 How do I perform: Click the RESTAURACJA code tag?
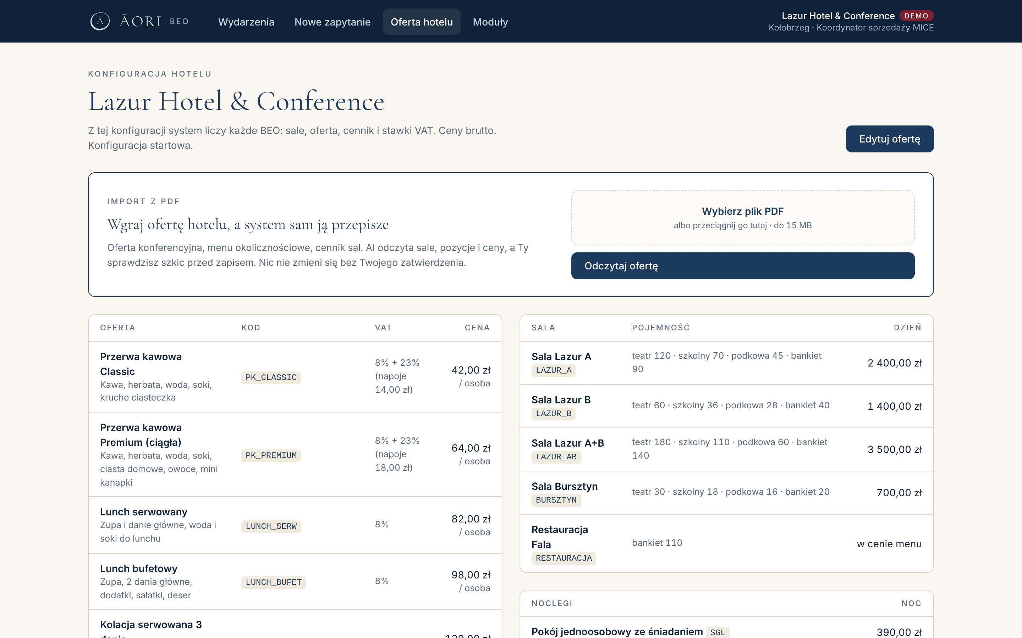(x=564, y=558)
